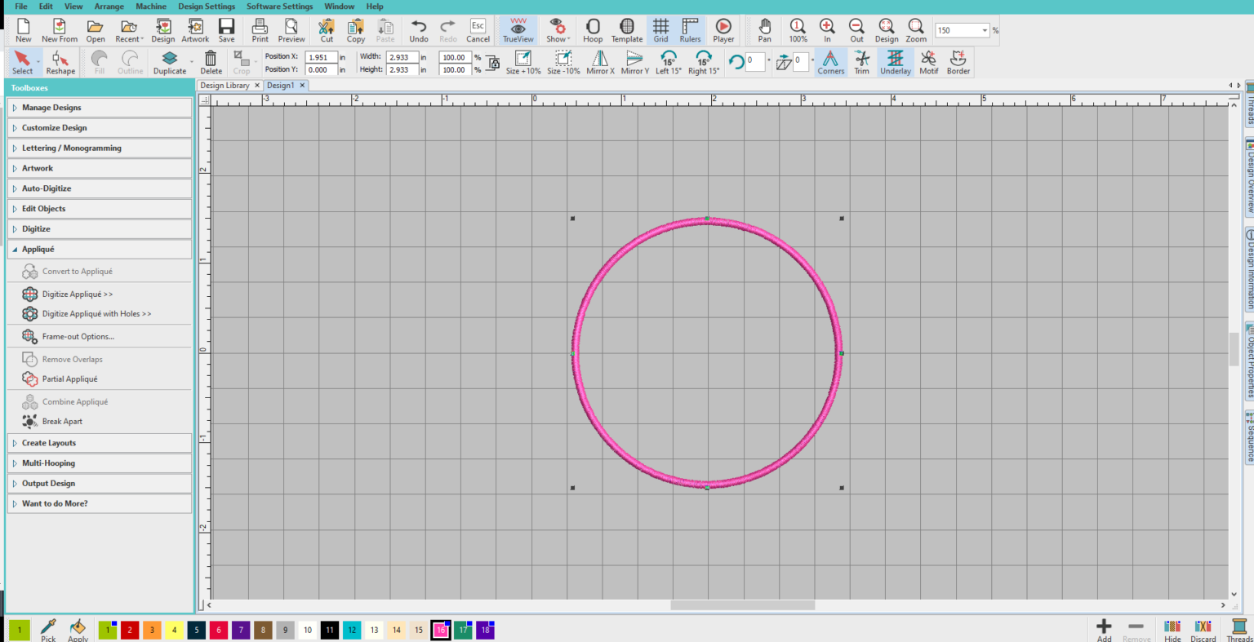Collapse the Appliqué toolbox section
This screenshot has width=1254, height=642.
pos(38,250)
